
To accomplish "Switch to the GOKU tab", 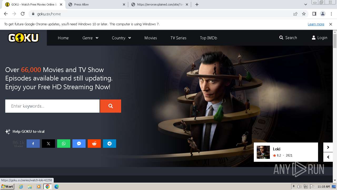I will (x=34, y=4).
